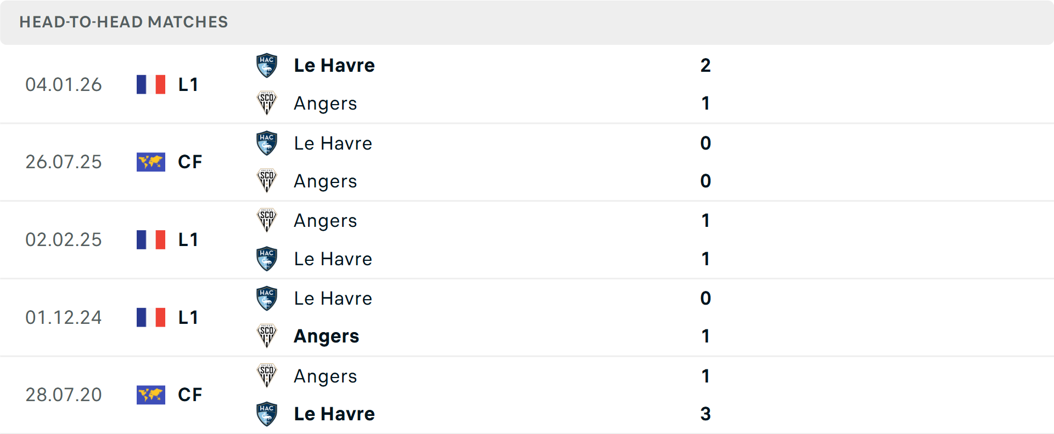Click the L1 label next to 04.01.26
1054x434 pixels.
click(188, 84)
